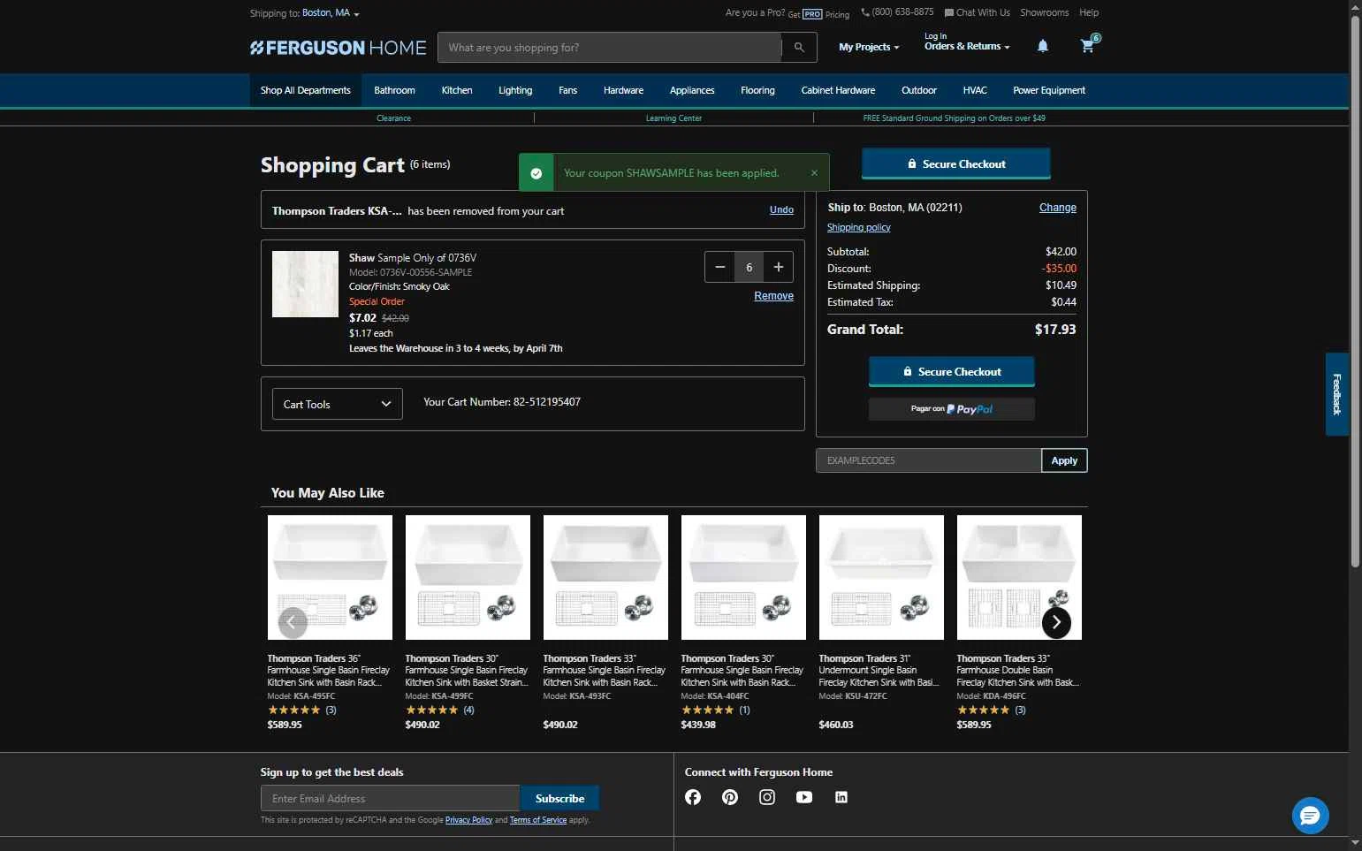Open the Flooring department menu

[757, 90]
